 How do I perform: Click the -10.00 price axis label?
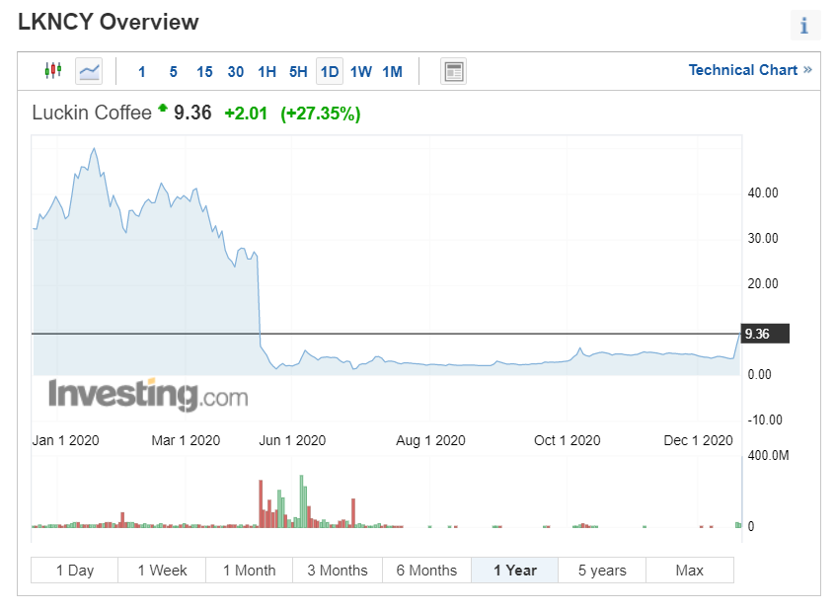pyautogui.click(x=765, y=420)
